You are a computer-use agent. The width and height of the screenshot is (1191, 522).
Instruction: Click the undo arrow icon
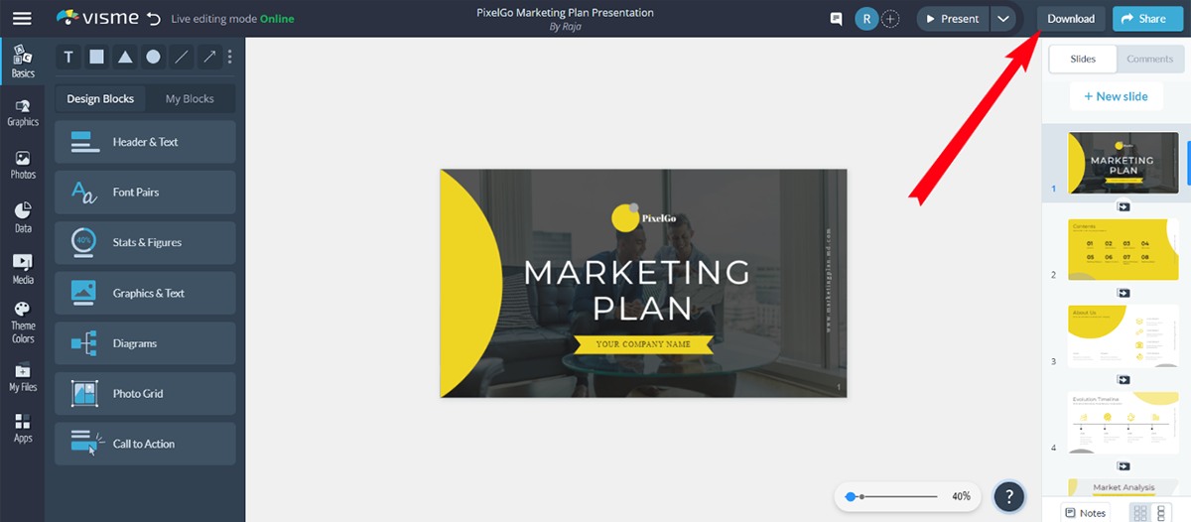153,19
